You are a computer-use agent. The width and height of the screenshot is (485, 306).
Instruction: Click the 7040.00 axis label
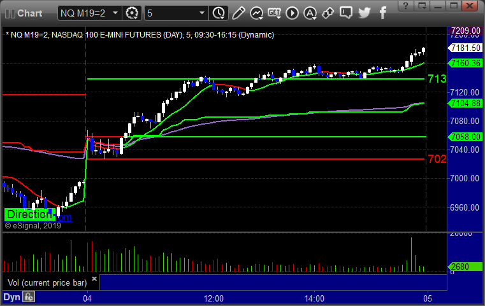[464, 150]
